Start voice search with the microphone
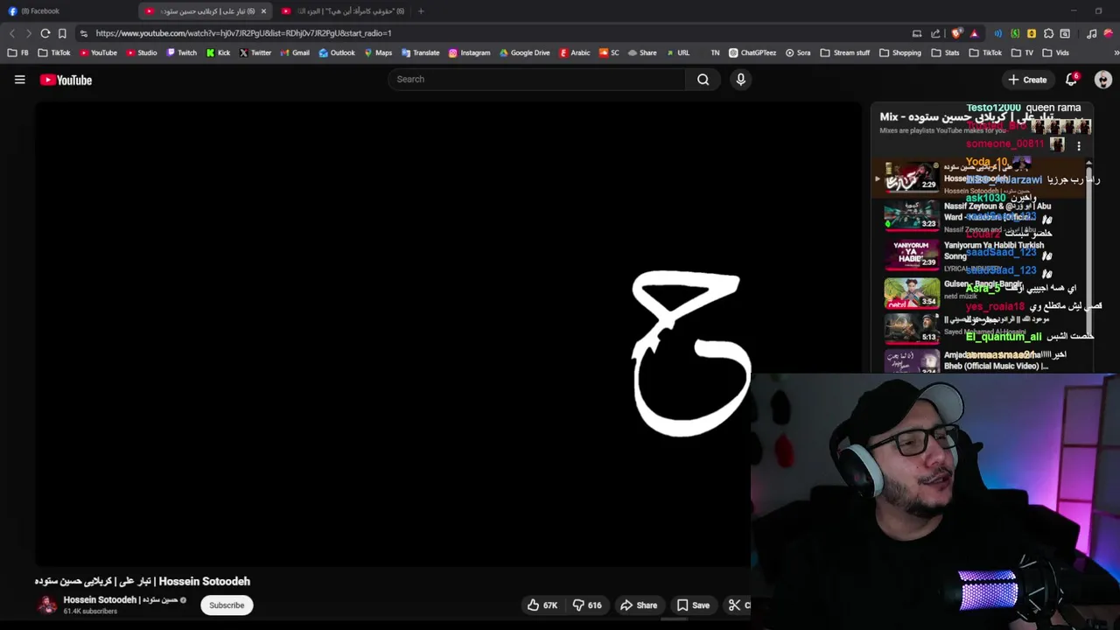Image resolution: width=1120 pixels, height=630 pixels. (740, 80)
